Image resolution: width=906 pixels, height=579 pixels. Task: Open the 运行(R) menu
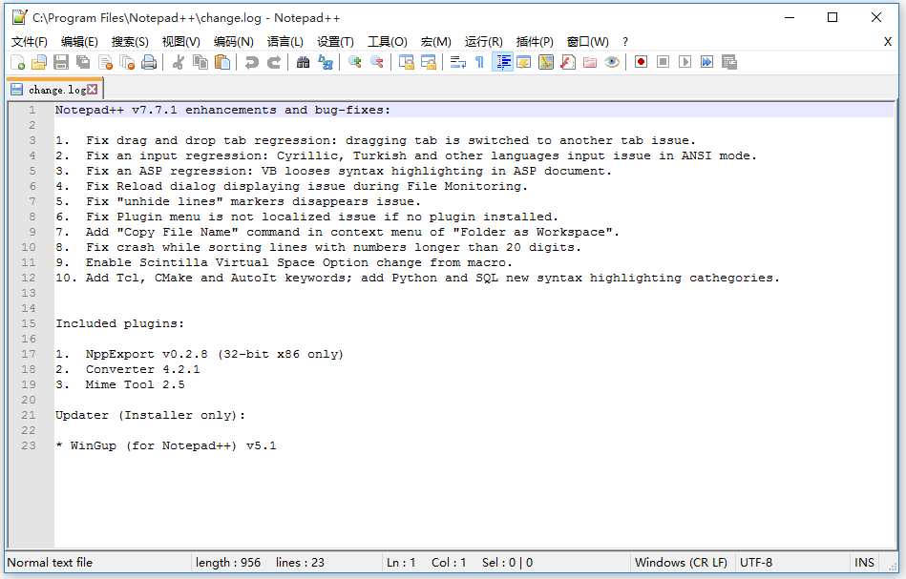point(484,42)
